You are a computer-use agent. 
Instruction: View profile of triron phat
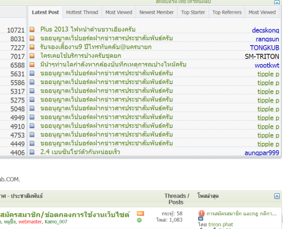pyautogui.click(x=221, y=224)
